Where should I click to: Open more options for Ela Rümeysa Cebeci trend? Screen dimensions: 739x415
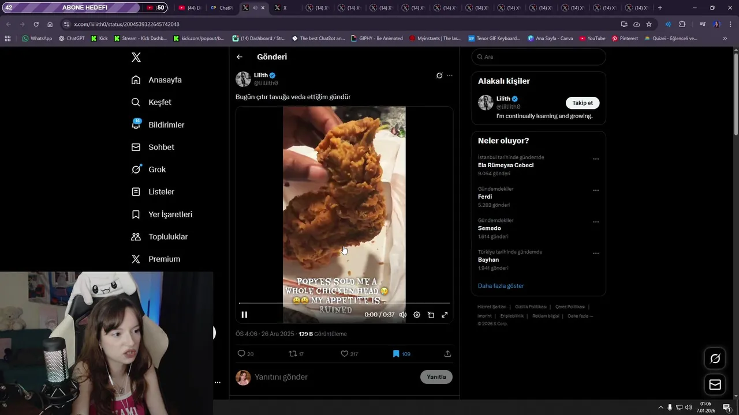pyautogui.click(x=596, y=159)
